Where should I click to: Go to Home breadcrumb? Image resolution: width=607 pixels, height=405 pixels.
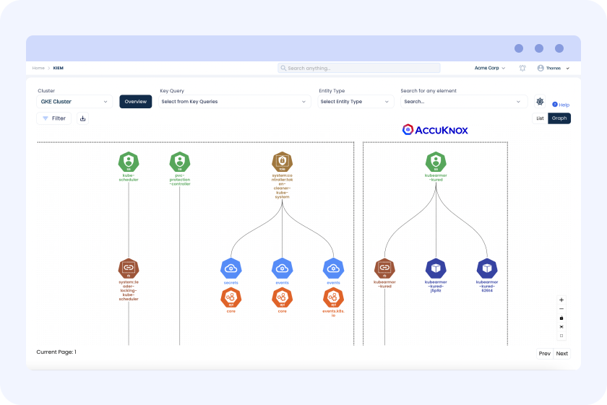[38, 68]
